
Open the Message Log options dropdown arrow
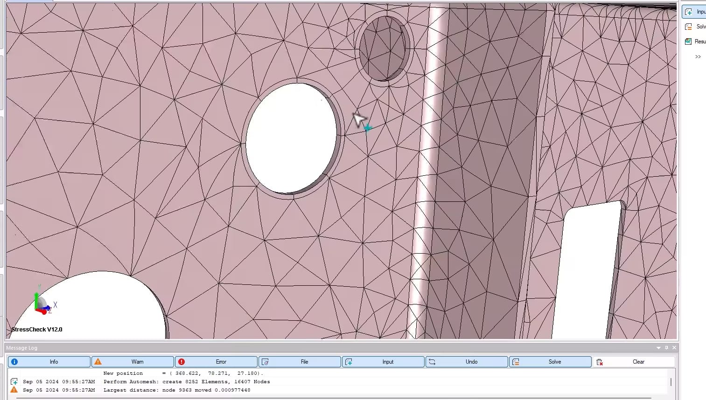(658, 347)
